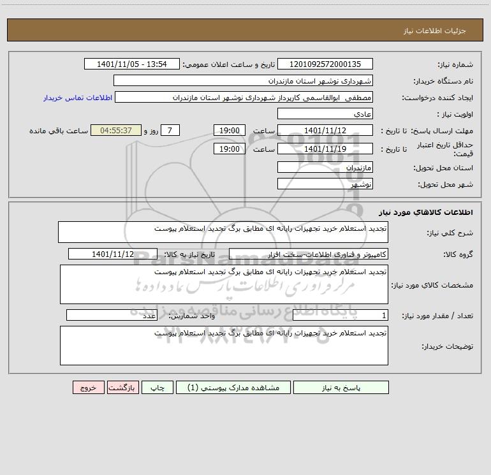Click the مشخصات کالای مورد نیاز text area
491x475 pixels.
(224, 284)
